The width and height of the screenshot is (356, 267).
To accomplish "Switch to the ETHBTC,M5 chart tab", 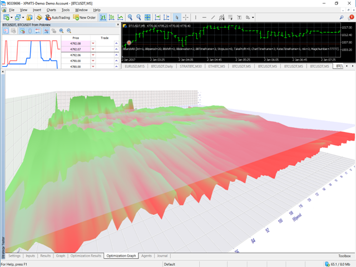I will pos(216,66).
